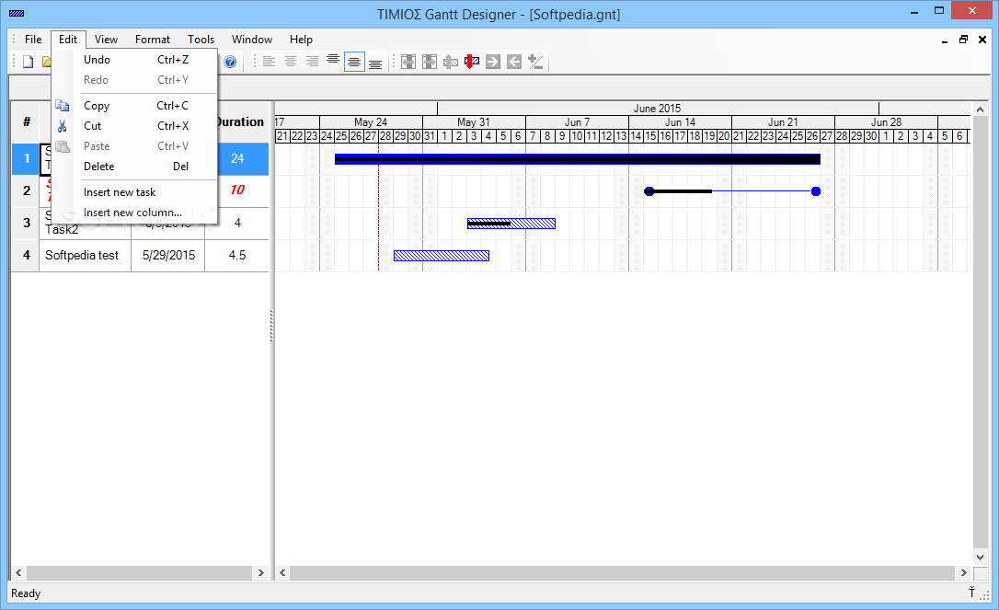
Task: Click the left blue milestone dot of task 2
Action: tap(649, 191)
